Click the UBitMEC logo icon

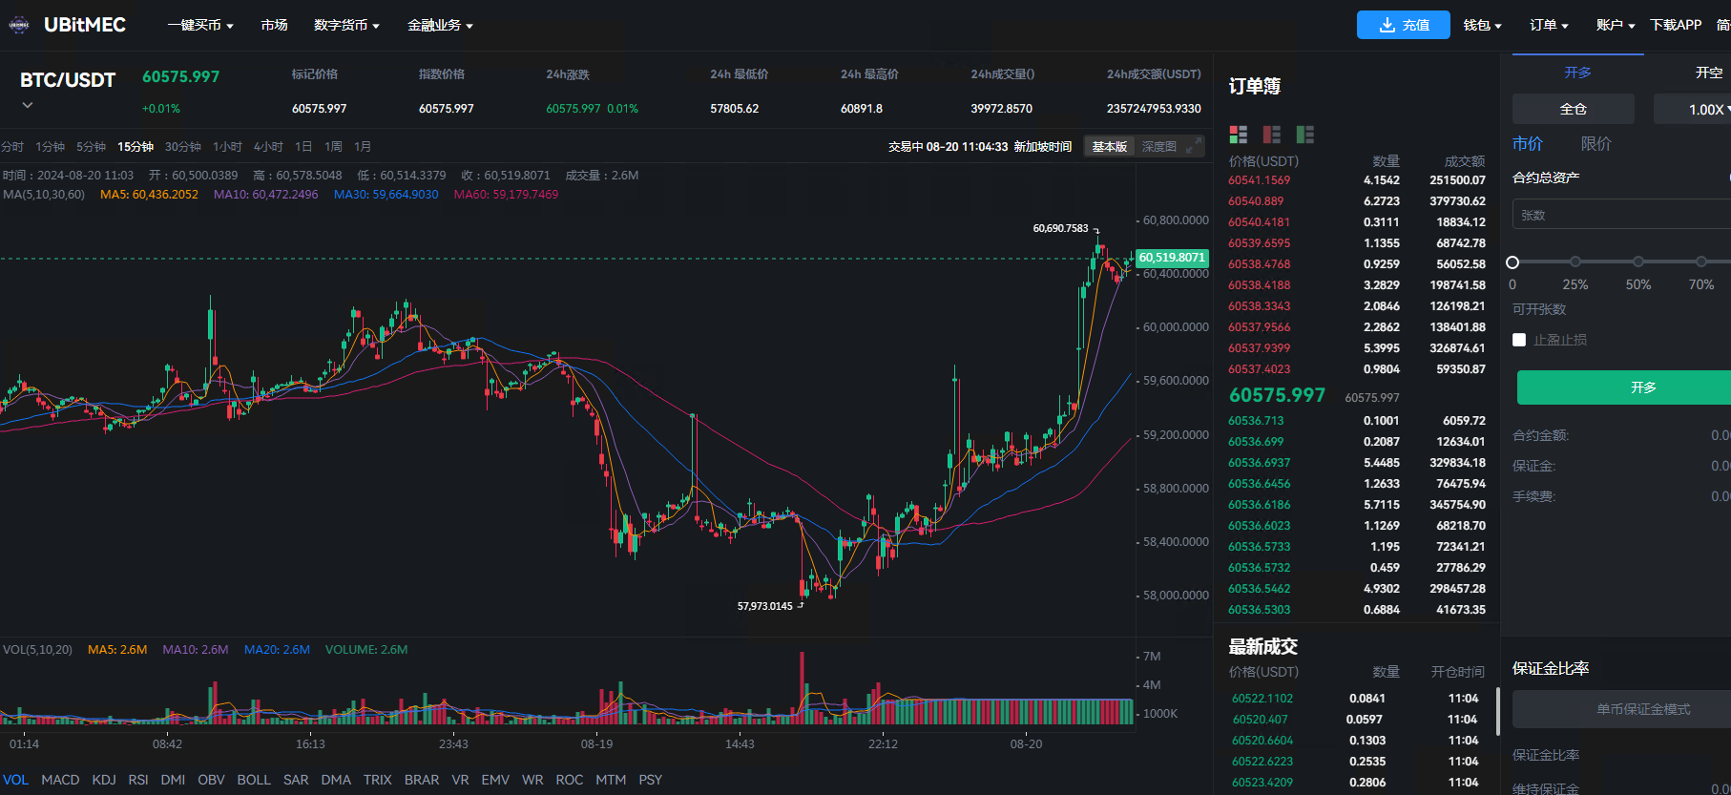tap(19, 25)
